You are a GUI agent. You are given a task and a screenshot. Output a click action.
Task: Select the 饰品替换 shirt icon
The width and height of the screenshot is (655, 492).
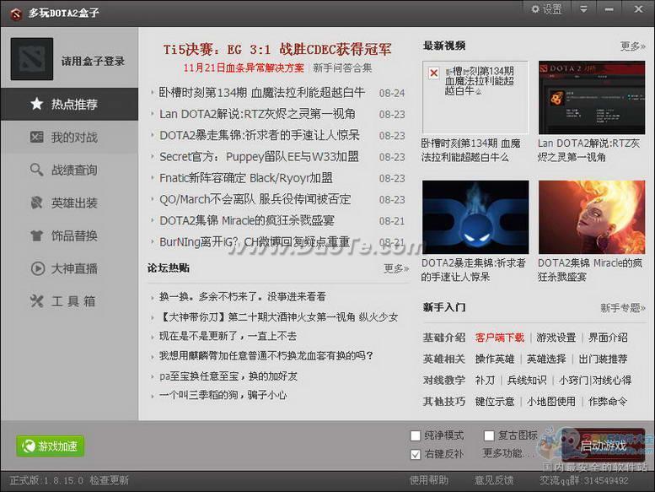coord(37,235)
